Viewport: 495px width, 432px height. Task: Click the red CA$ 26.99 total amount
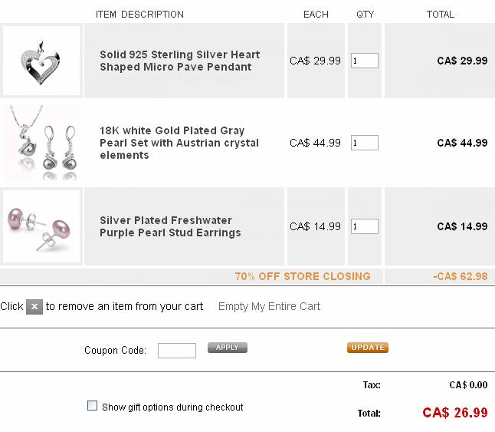tap(454, 413)
